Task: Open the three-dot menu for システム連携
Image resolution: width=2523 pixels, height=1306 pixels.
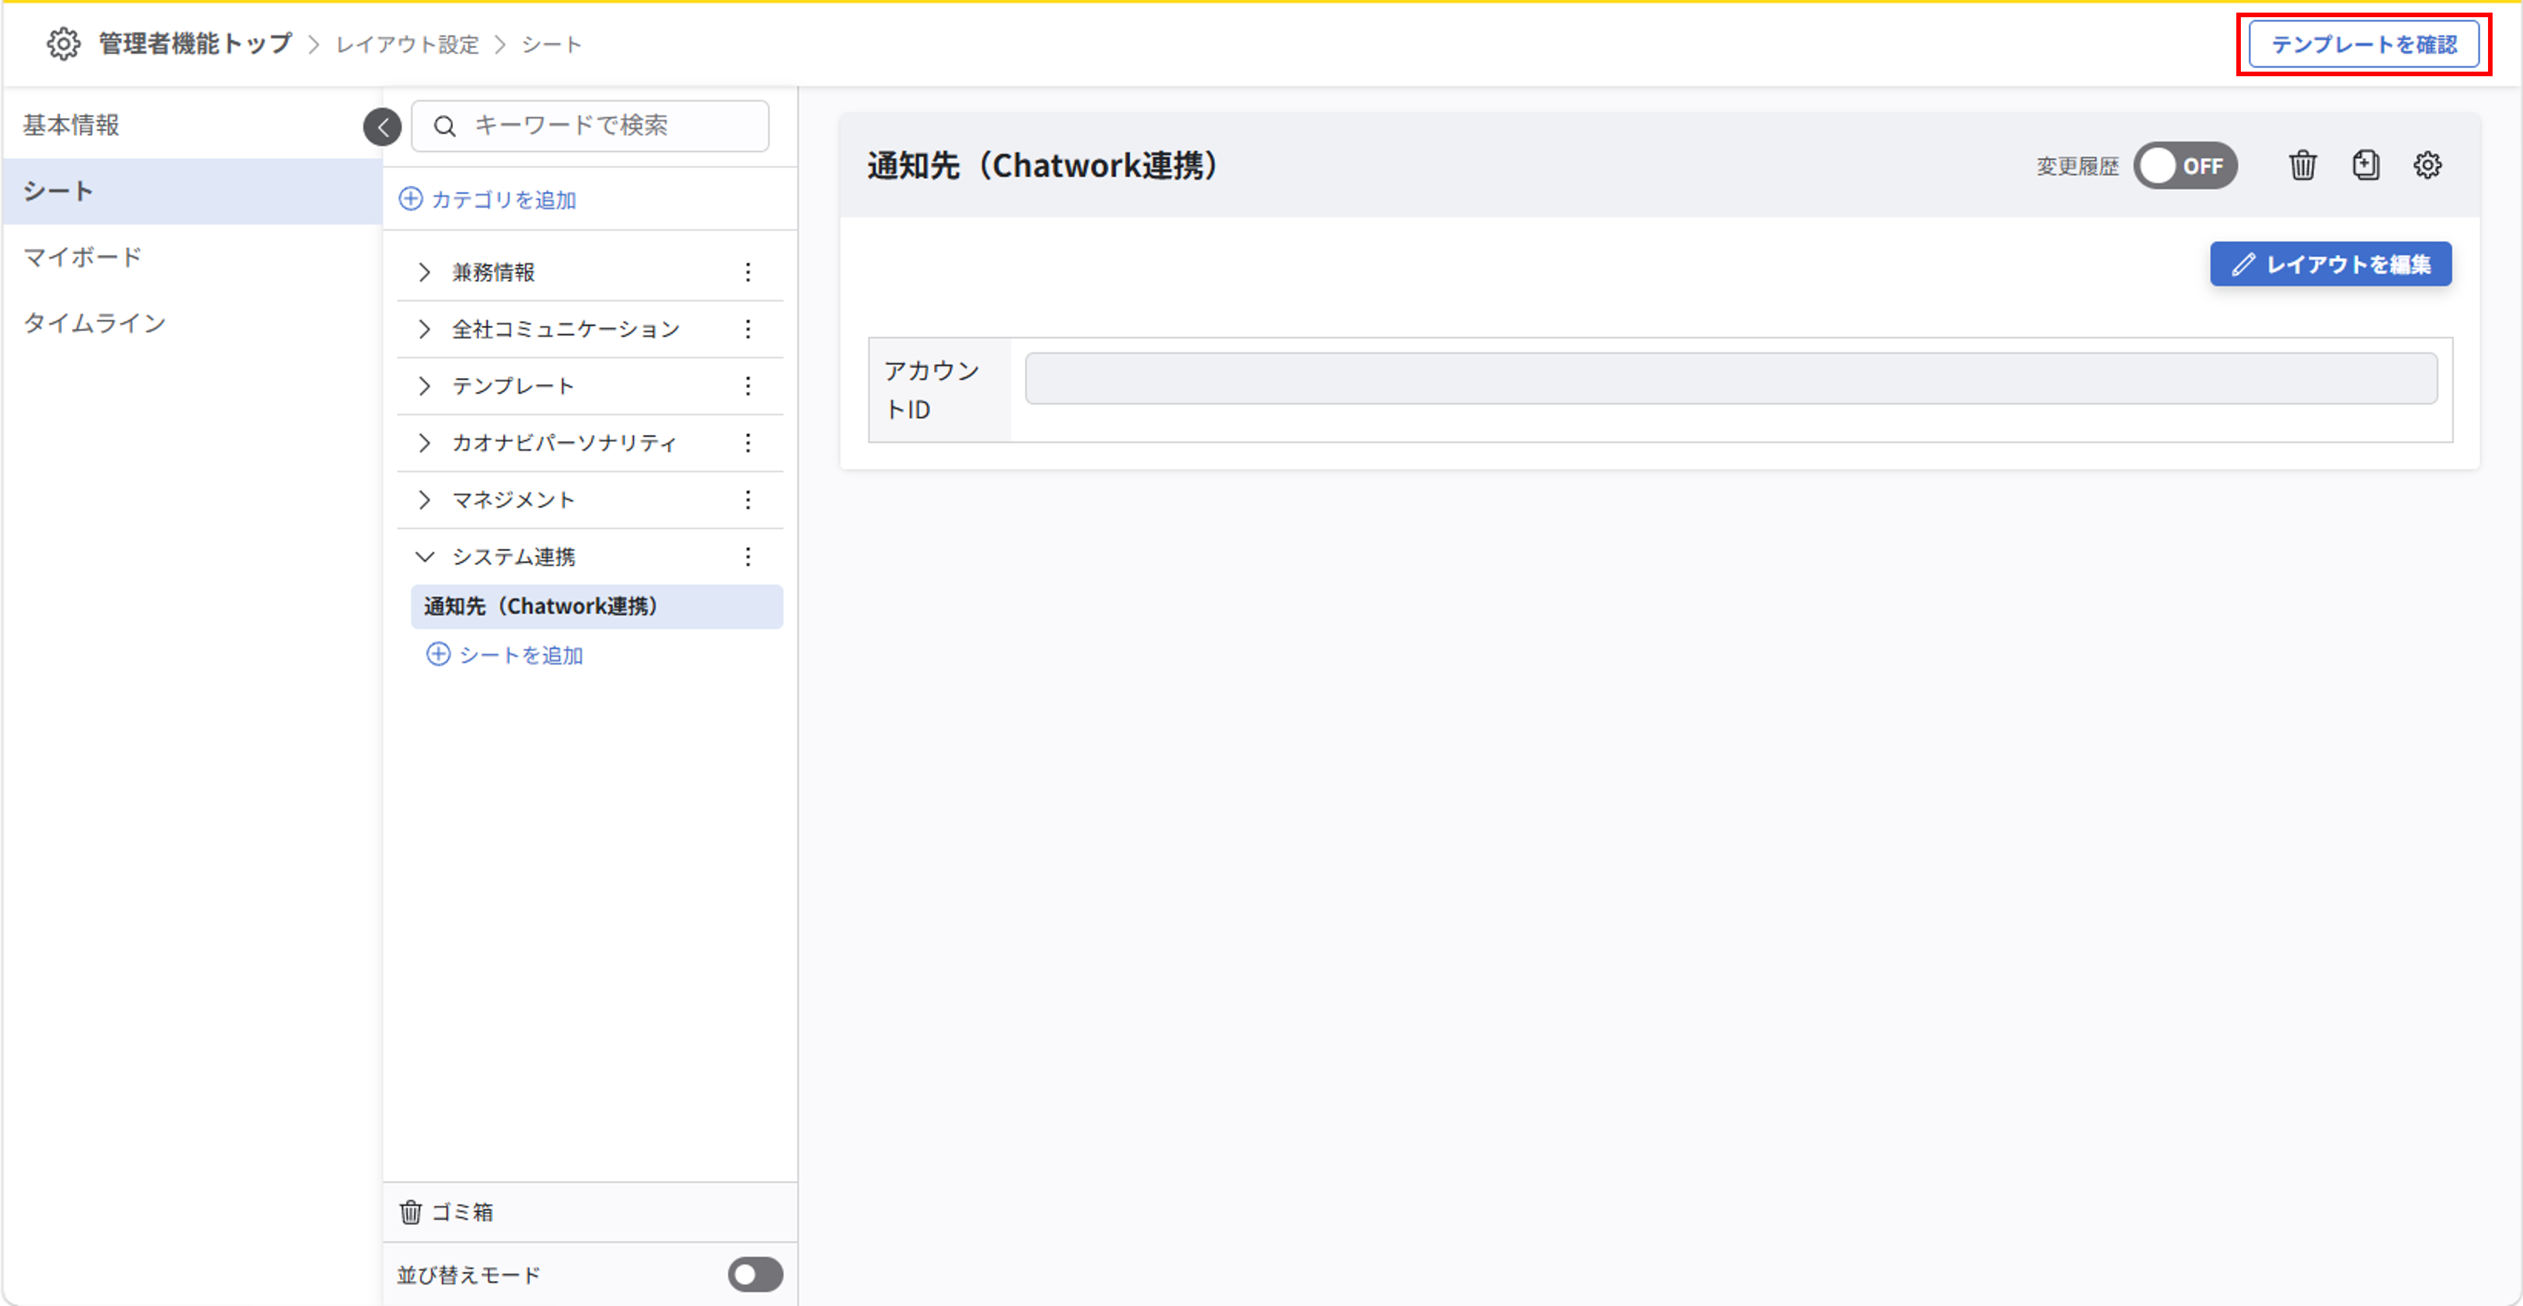Action: 748,556
